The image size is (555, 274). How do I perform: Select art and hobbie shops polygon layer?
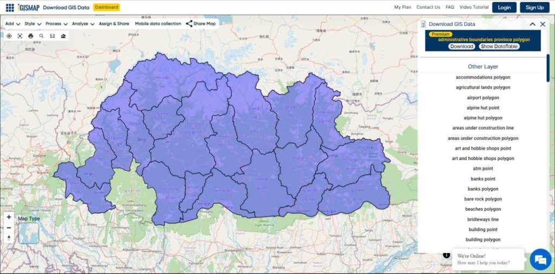tap(483, 158)
